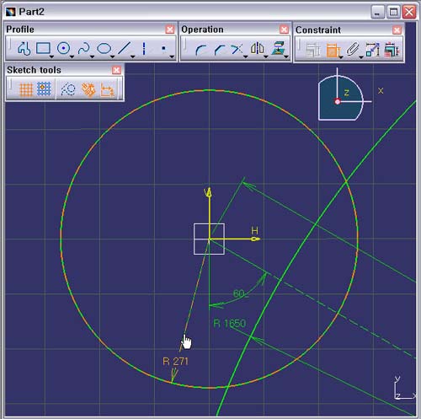Screen dimensions: 421x419
Task: Click the R 271 radius dimension
Action: (175, 362)
